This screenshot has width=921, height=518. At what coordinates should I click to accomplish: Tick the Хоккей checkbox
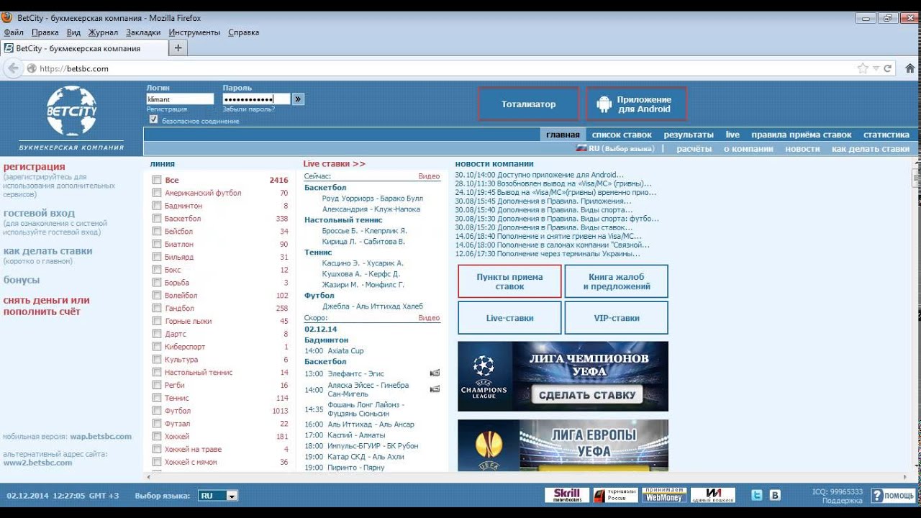157,437
